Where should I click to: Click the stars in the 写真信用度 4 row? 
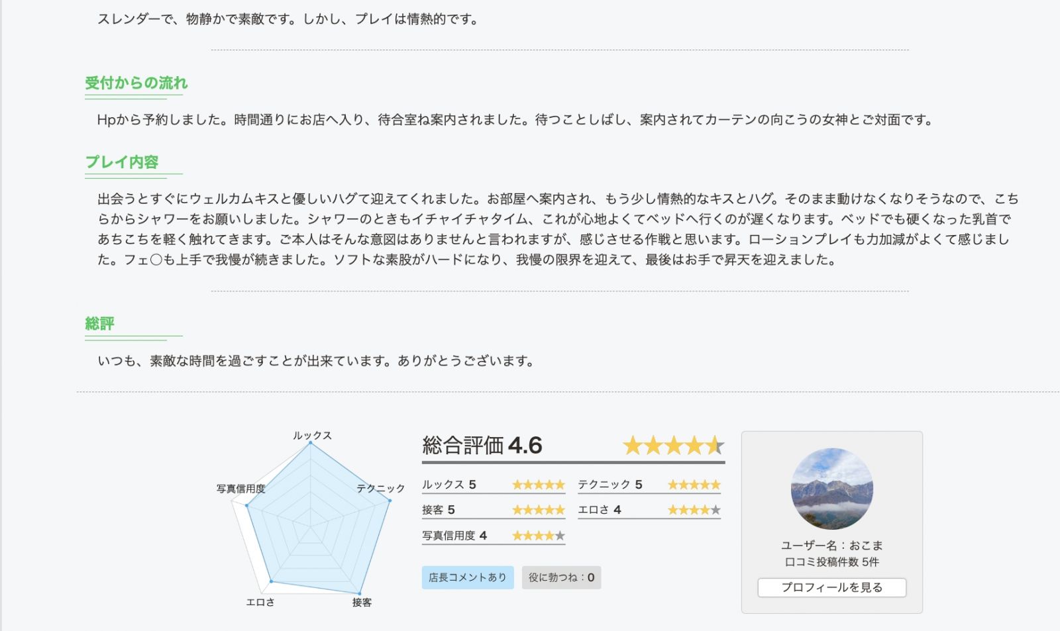click(538, 536)
